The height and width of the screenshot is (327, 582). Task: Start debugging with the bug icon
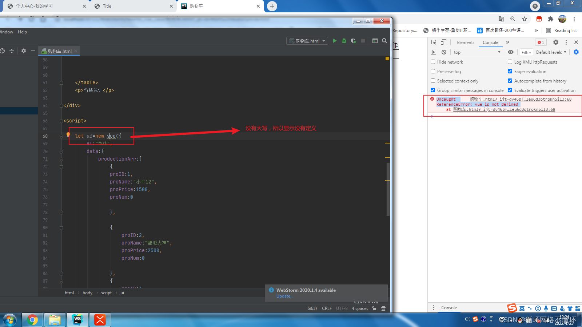click(344, 41)
